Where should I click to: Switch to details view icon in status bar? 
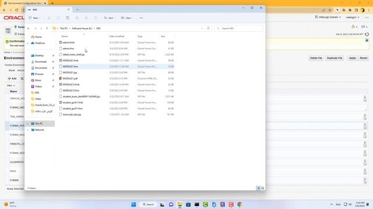coord(258,188)
